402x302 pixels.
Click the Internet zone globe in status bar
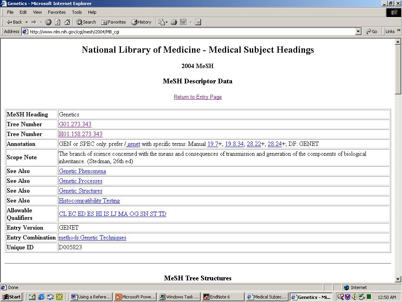347,287
